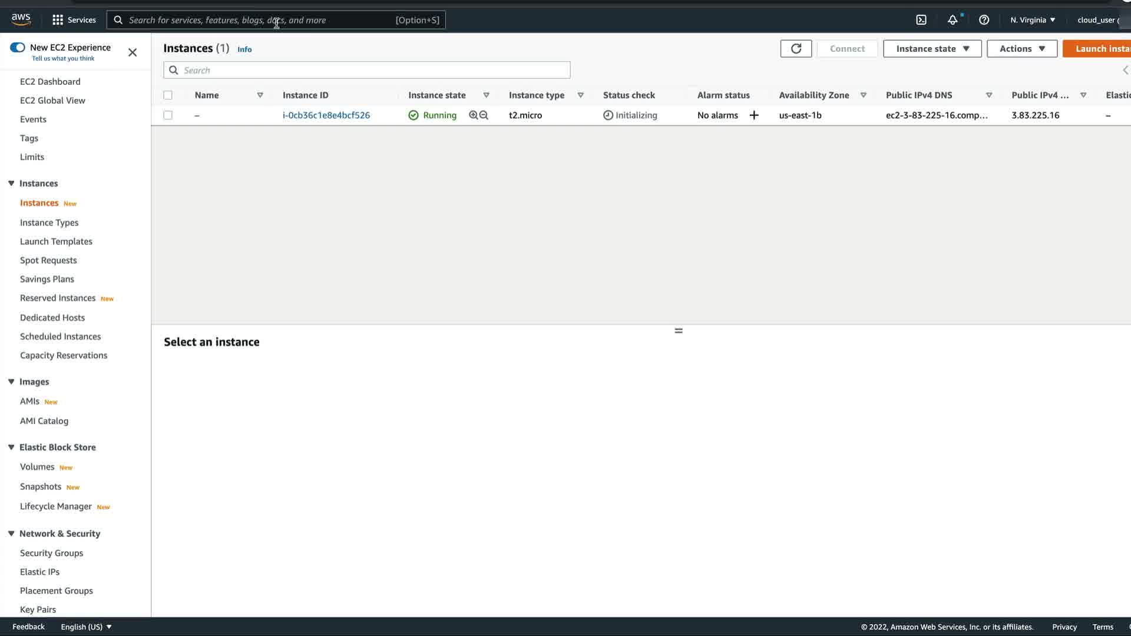The image size is (1131, 636).
Task: Click the refresh instances icon button
Action: pos(796,49)
